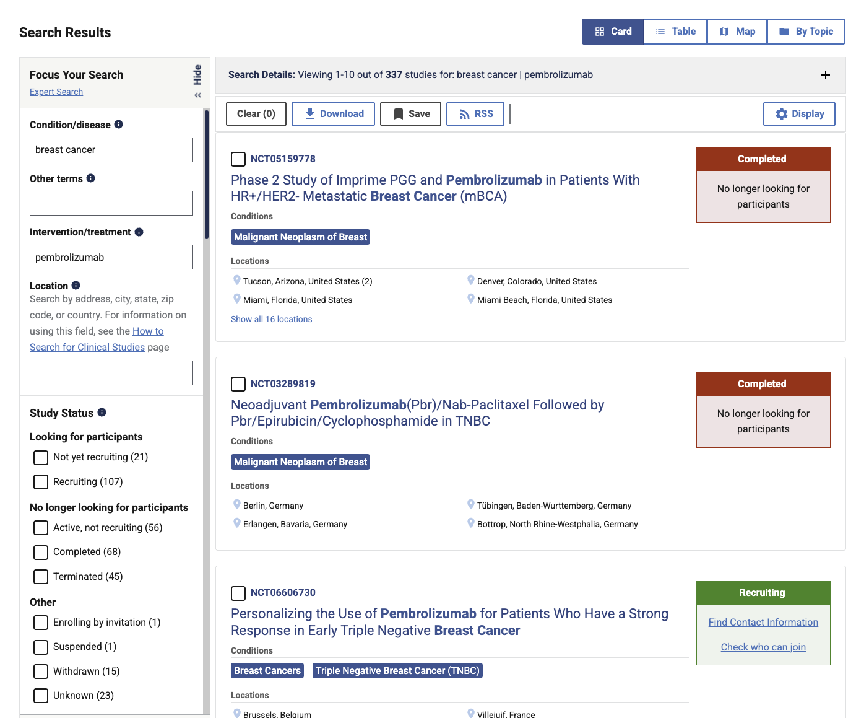Select study NCT06606730 checkbox

[238, 593]
